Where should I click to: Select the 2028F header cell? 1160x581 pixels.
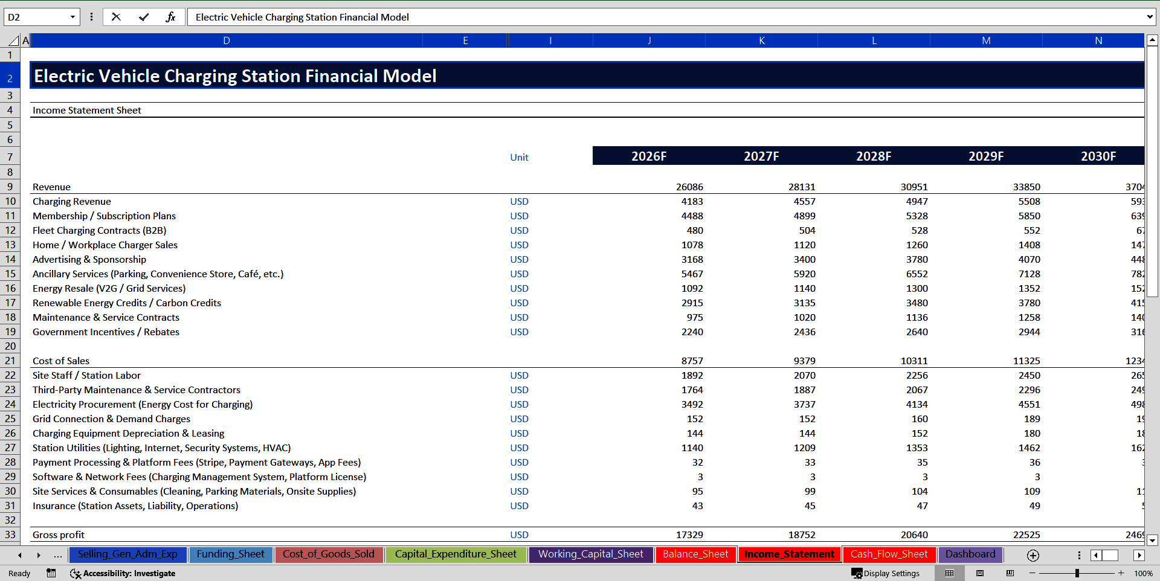point(874,156)
